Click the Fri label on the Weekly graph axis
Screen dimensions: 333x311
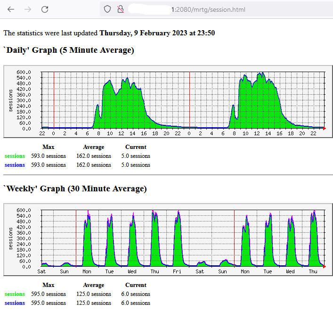(x=177, y=271)
